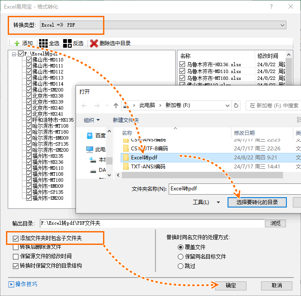Expand the breadcrumb arrow after 此电脑
Screen dimensions: 301x296
160,105
